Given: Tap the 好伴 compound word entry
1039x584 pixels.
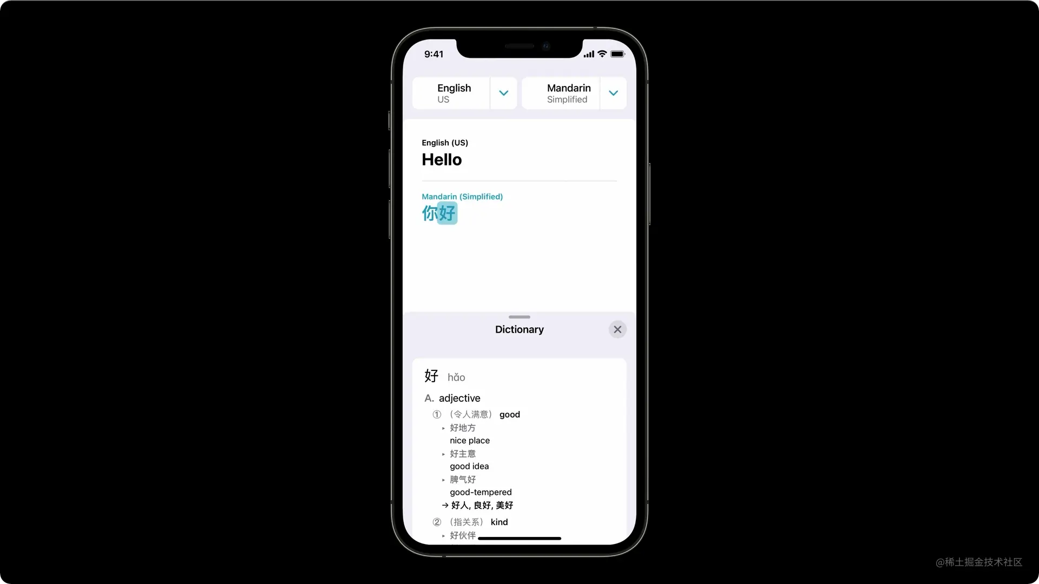Looking at the screenshot, I should [463, 535].
